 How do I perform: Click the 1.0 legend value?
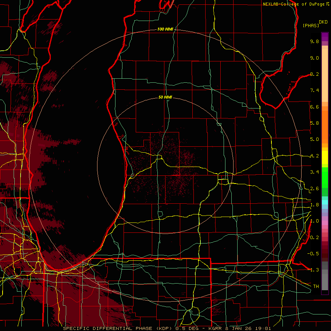314,221
